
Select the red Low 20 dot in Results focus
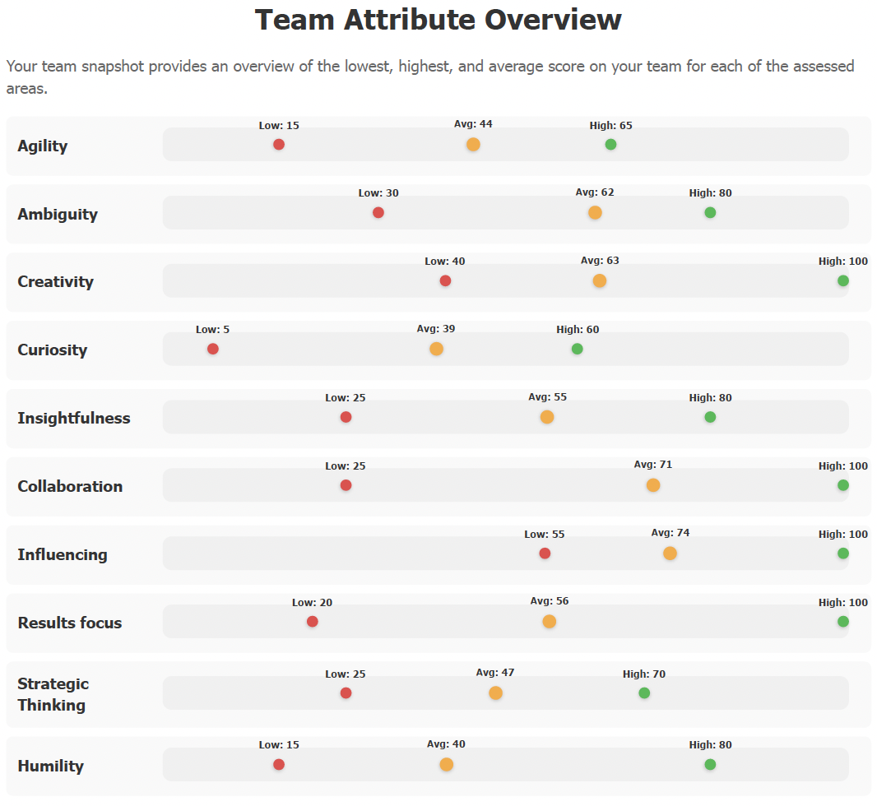pyautogui.click(x=313, y=622)
